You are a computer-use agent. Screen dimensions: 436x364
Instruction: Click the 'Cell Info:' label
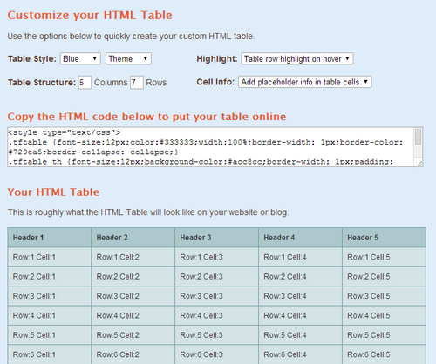coord(215,82)
